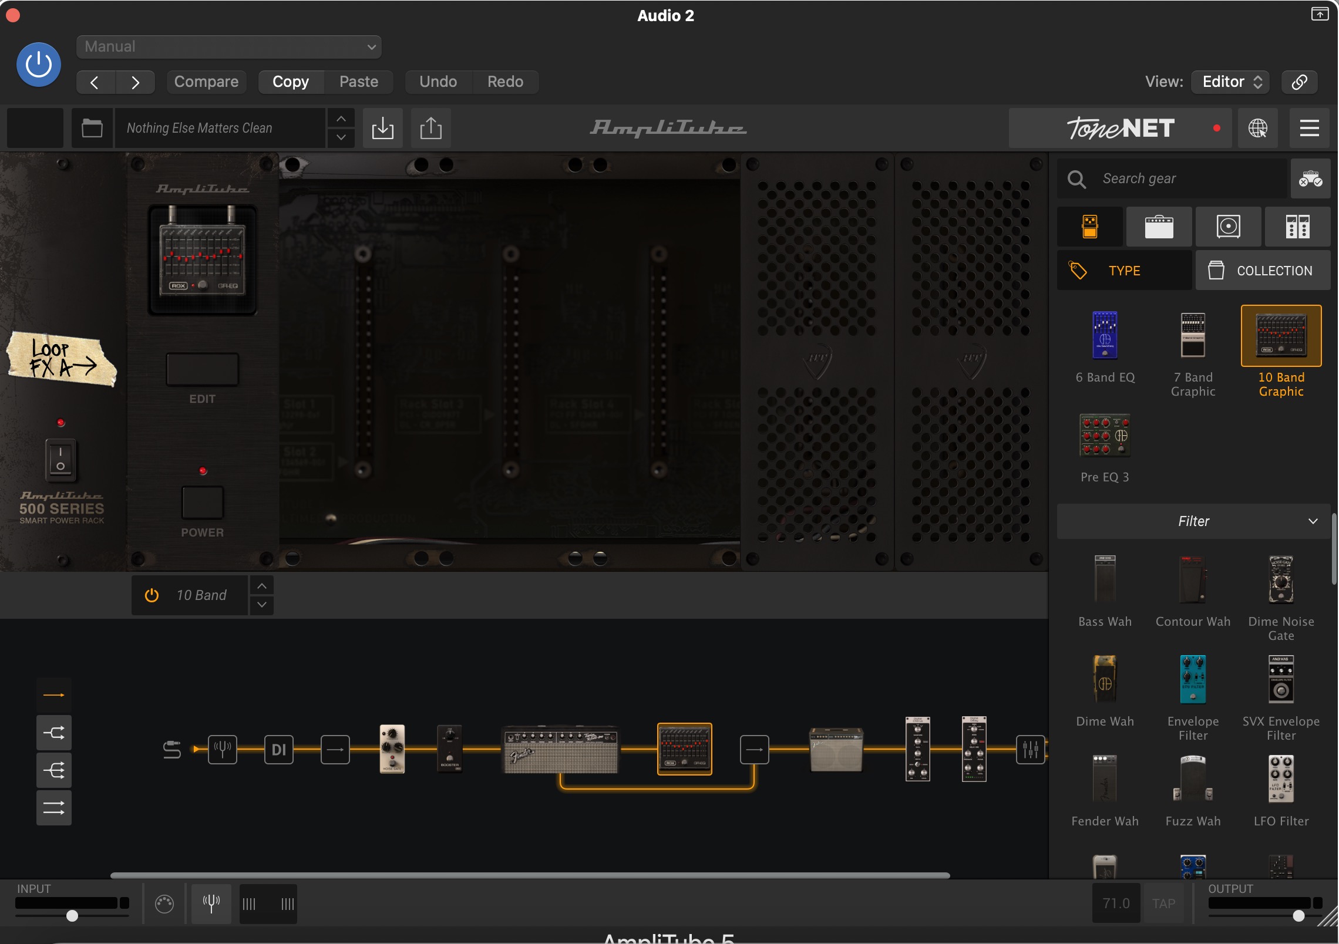The width and height of the screenshot is (1339, 944).
Task: Click the save preset download icon
Action: click(x=383, y=128)
